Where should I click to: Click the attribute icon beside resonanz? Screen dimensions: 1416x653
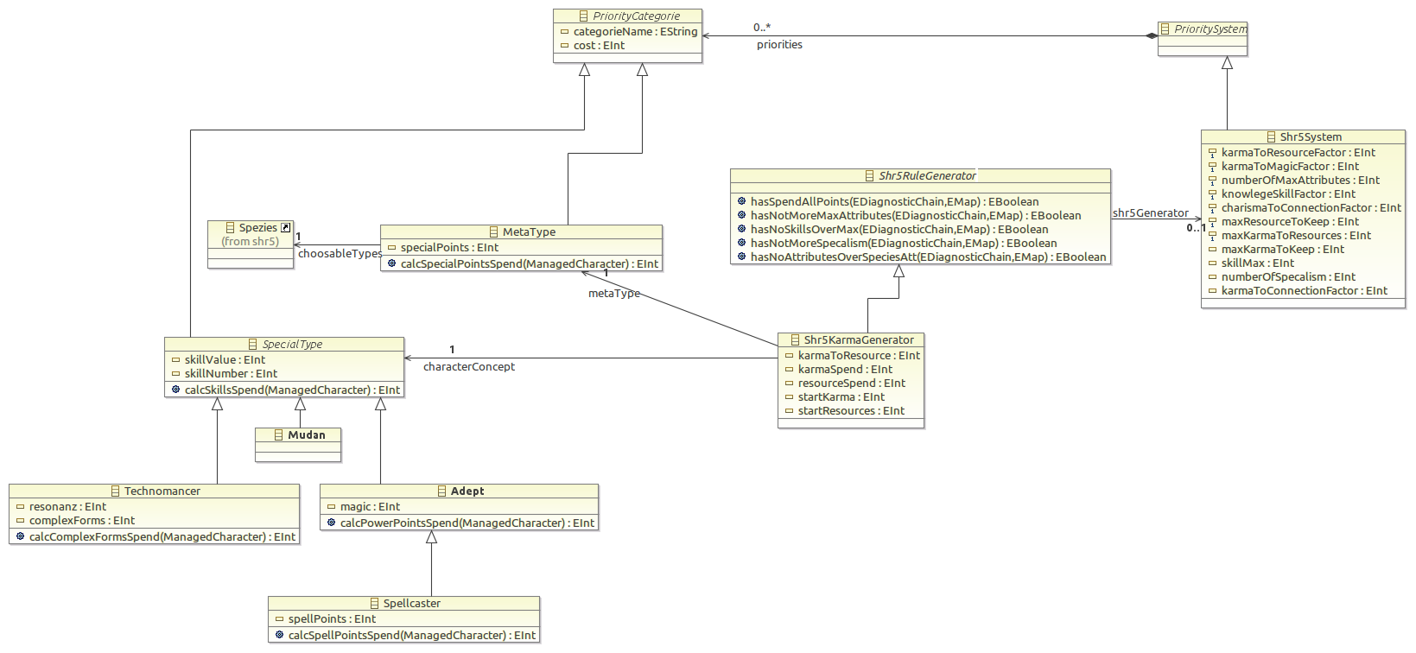21,507
